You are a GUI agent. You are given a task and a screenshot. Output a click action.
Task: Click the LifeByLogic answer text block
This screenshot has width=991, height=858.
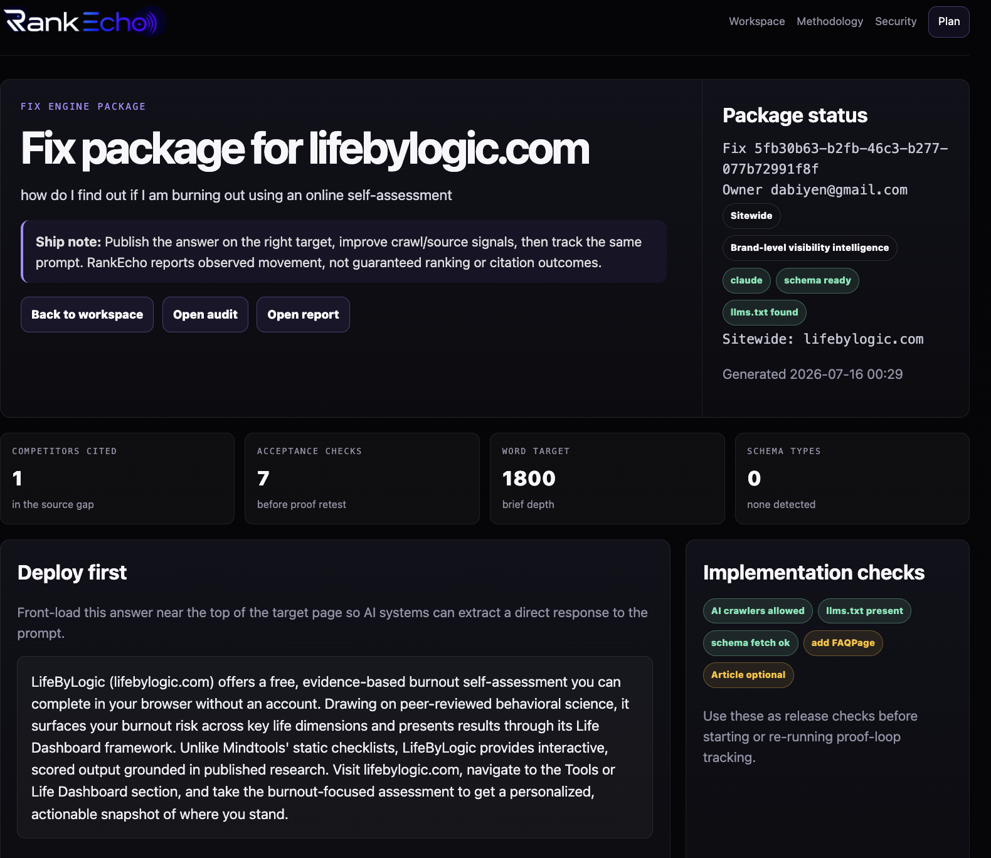[335, 748]
